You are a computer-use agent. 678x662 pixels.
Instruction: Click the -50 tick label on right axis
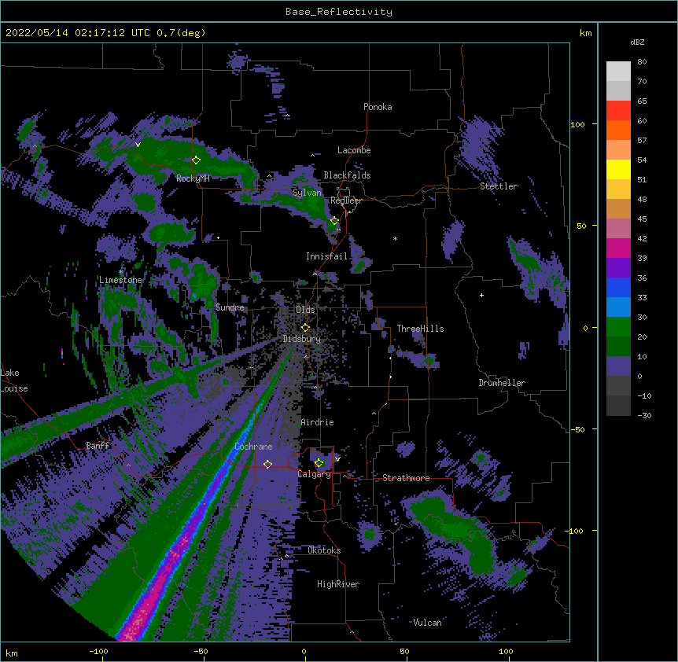point(577,429)
